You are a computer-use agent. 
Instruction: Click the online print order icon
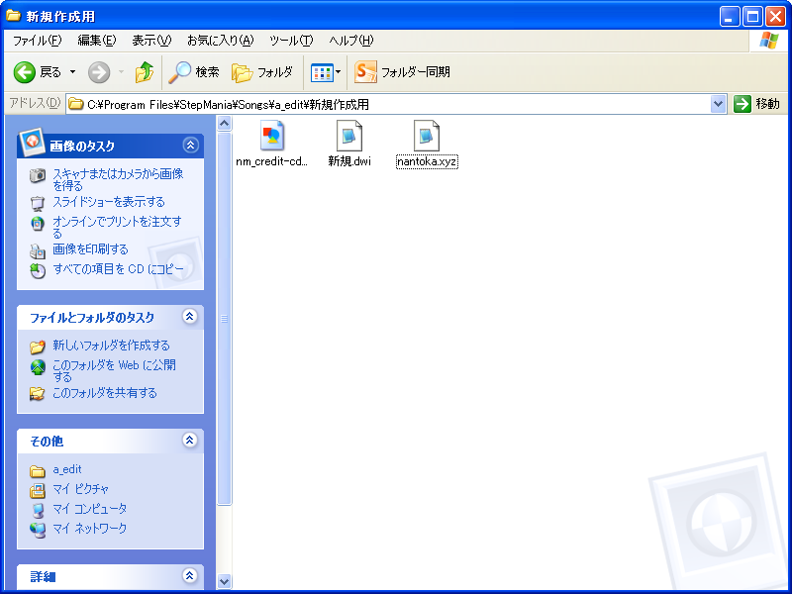tap(38, 223)
